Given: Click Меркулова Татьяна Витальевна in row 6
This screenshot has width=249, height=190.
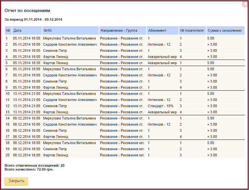Looking at the screenshot, I should pos(69,69).
